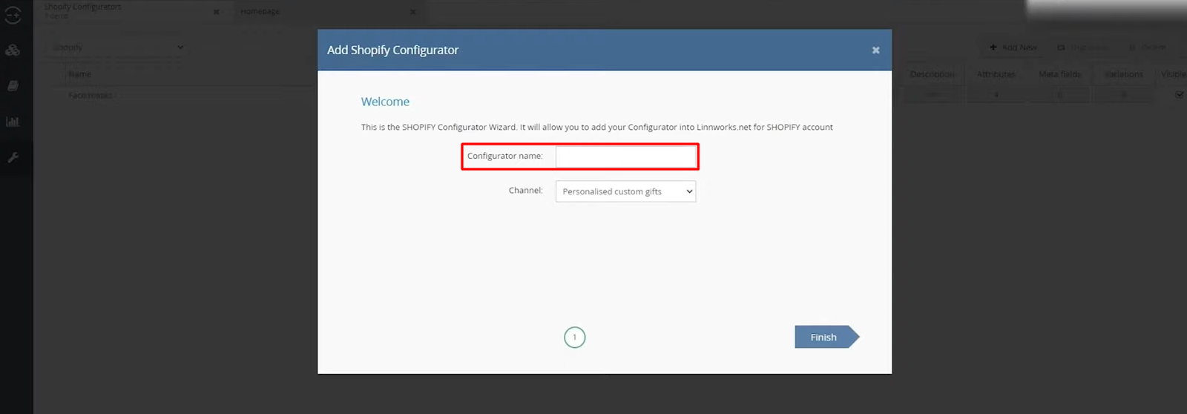The height and width of the screenshot is (414, 1187).
Task: Click the Configurator name input field
Action: pyautogui.click(x=626, y=157)
